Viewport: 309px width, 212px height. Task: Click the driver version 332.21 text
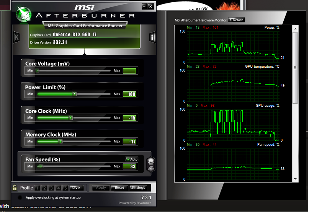pyautogui.click(x=60, y=42)
